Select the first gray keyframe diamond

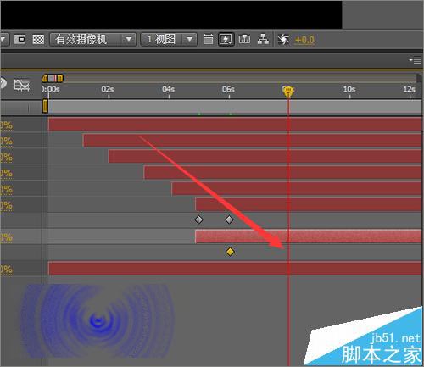pyautogui.click(x=198, y=220)
